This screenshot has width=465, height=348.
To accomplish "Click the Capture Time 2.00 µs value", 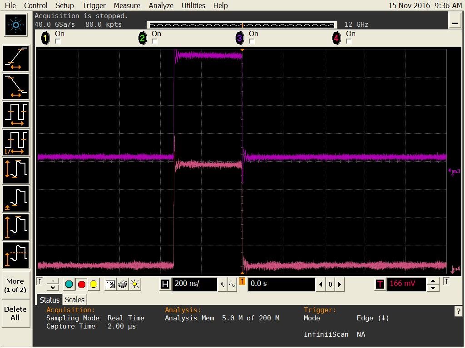I will pyautogui.click(x=121, y=326).
